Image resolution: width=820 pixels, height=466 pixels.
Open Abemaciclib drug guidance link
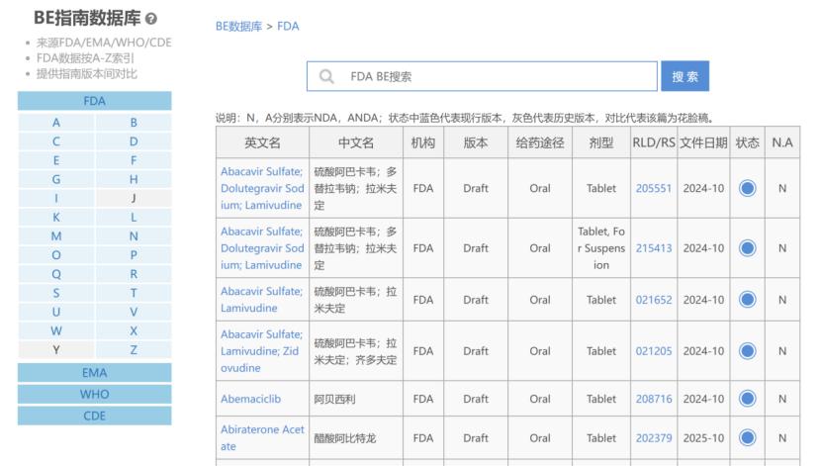250,399
